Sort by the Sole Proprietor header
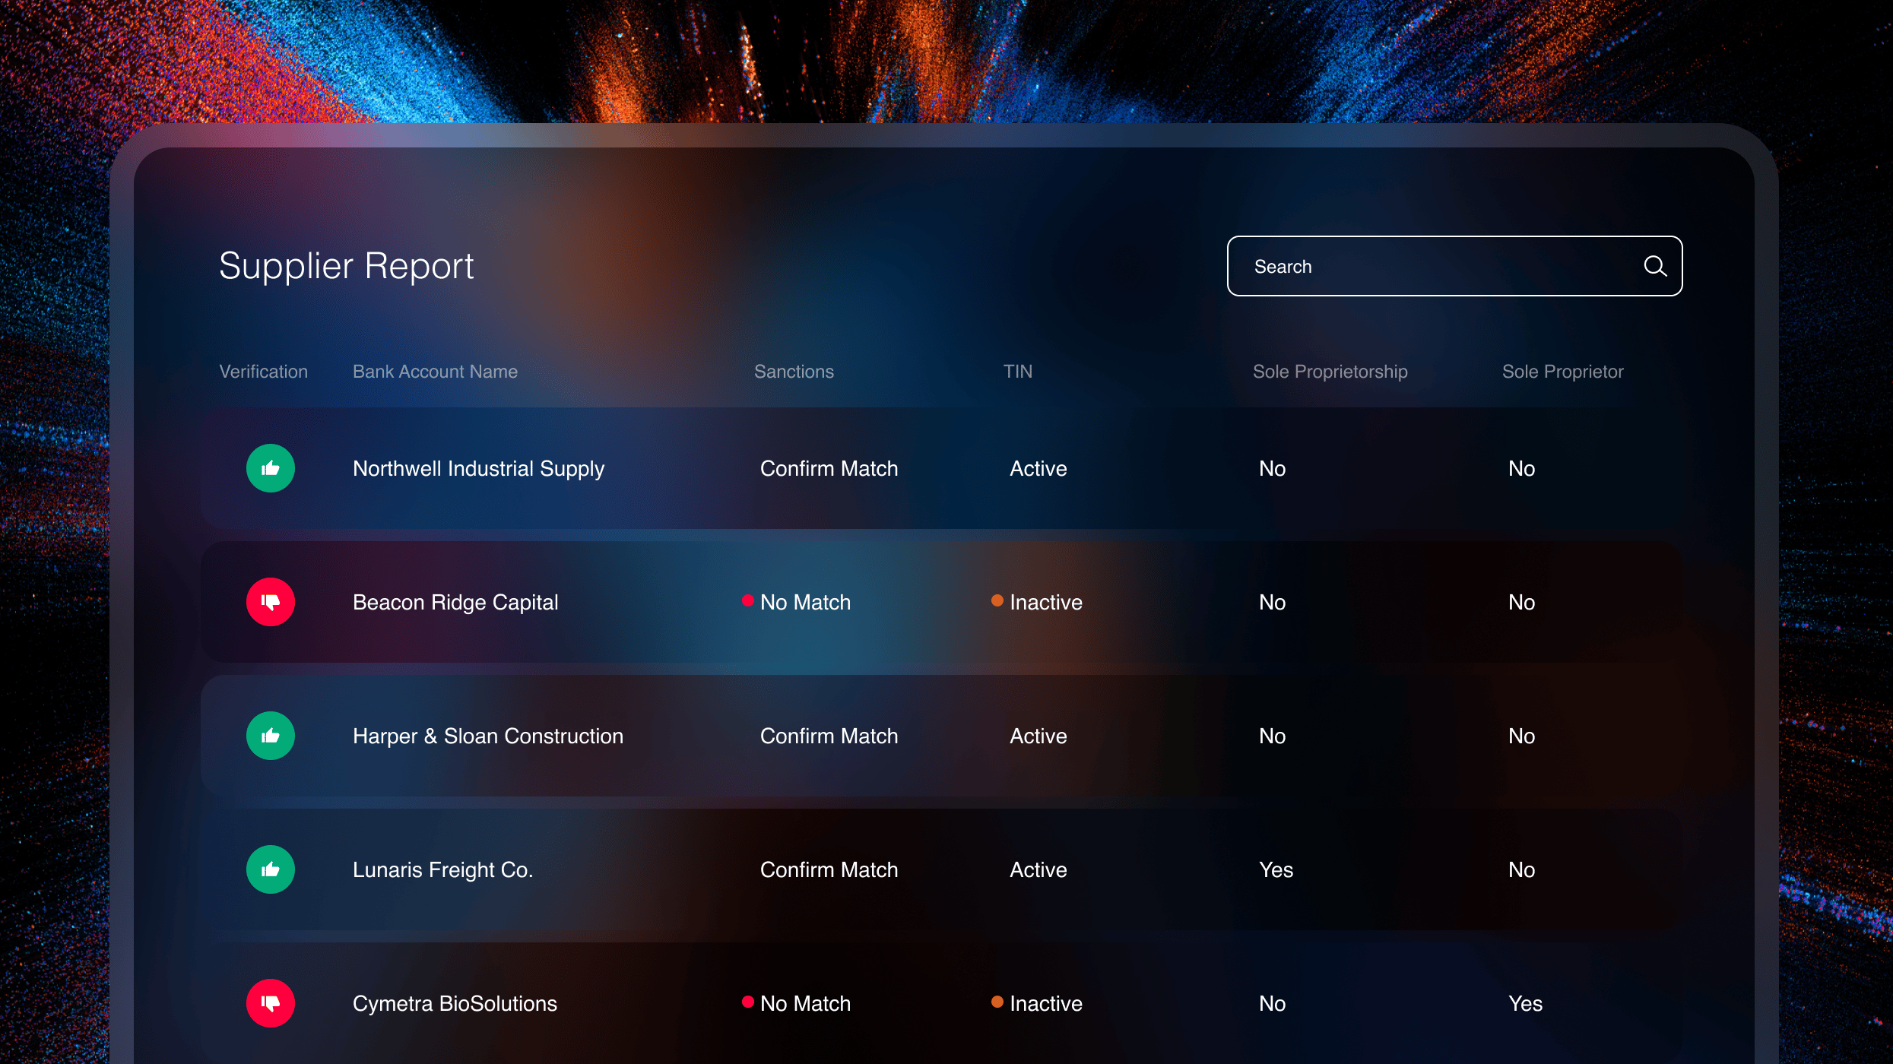This screenshot has width=1893, height=1064. pyautogui.click(x=1563, y=372)
